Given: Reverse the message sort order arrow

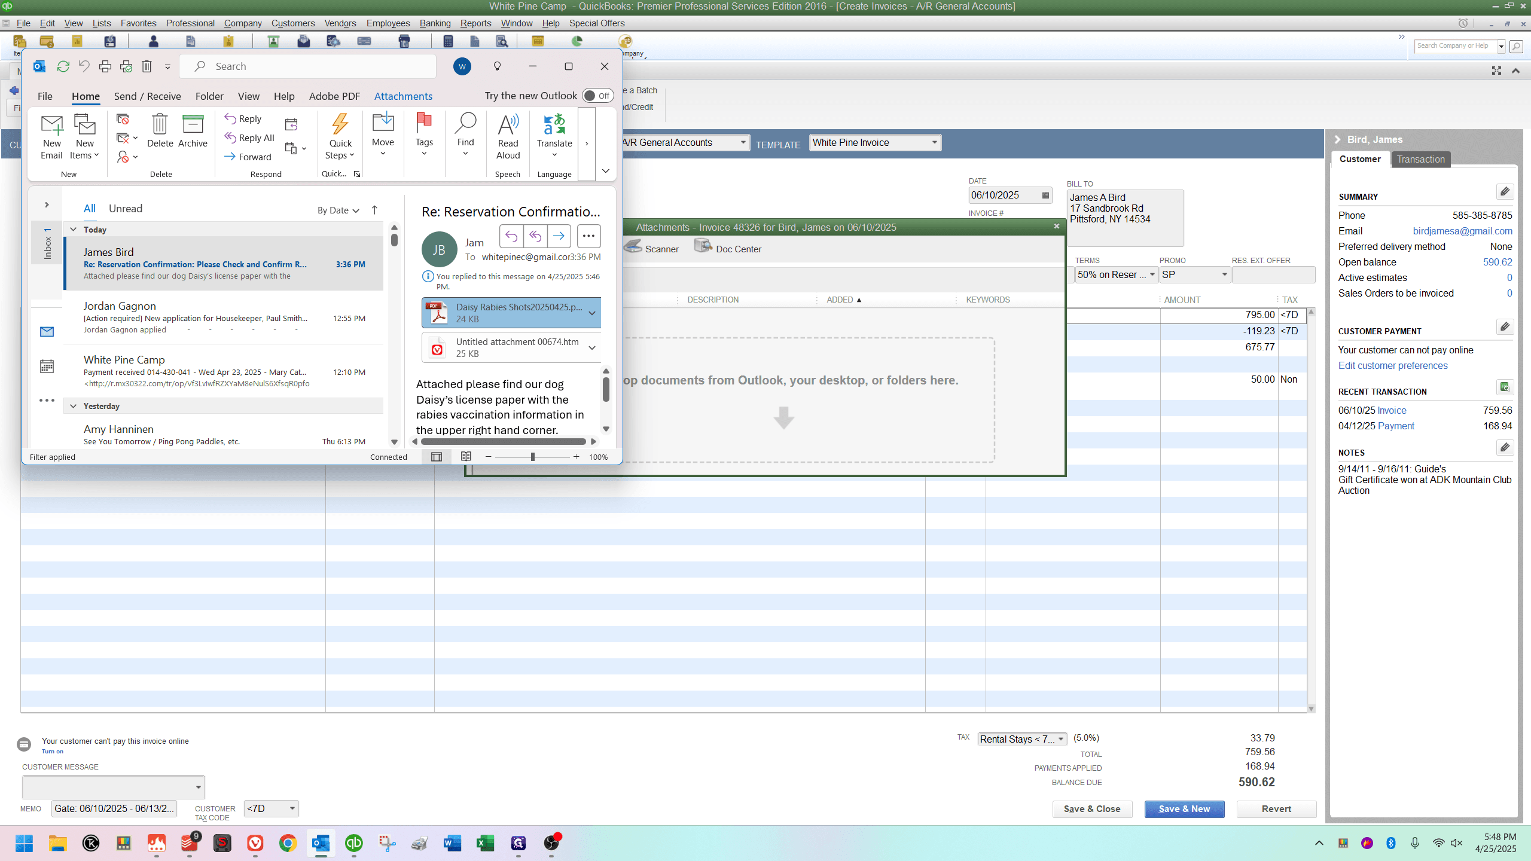Looking at the screenshot, I should coord(374,210).
